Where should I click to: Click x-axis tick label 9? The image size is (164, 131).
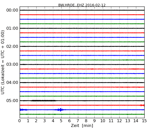(94, 121)
